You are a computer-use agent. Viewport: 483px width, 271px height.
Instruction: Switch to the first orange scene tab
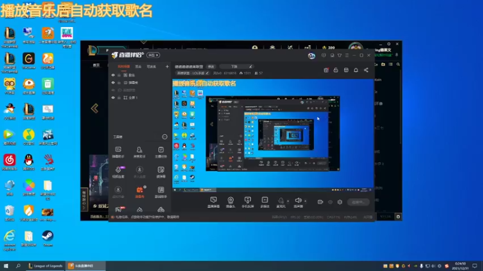124,66
